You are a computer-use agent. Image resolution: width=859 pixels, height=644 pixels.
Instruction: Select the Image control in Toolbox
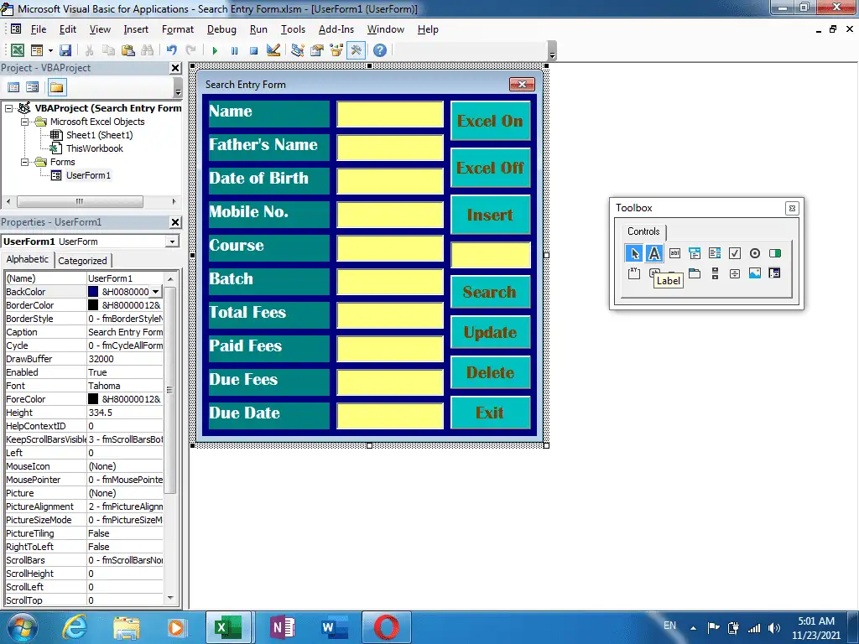[755, 273]
